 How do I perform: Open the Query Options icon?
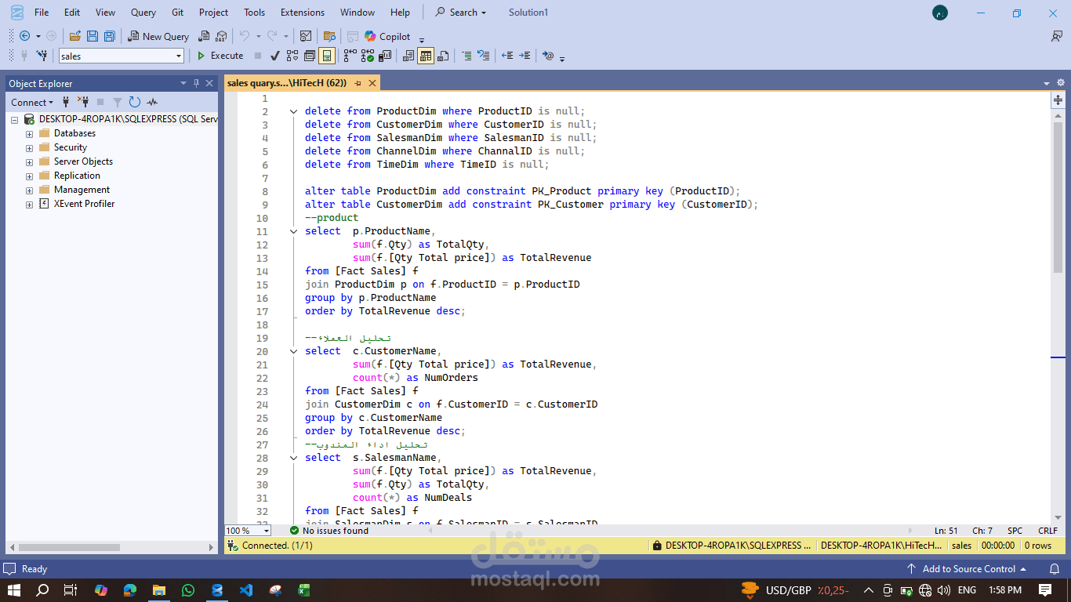(x=310, y=56)
